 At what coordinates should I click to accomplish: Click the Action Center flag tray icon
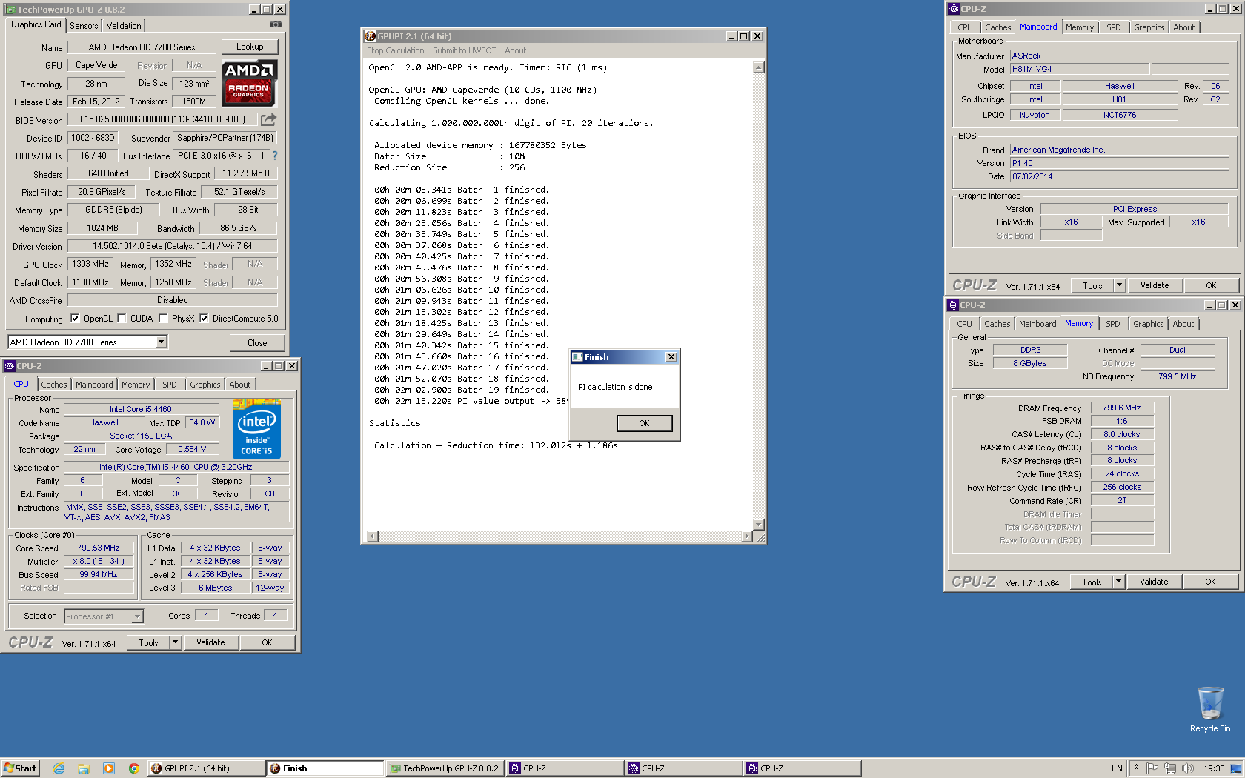tap(1152, 768)
